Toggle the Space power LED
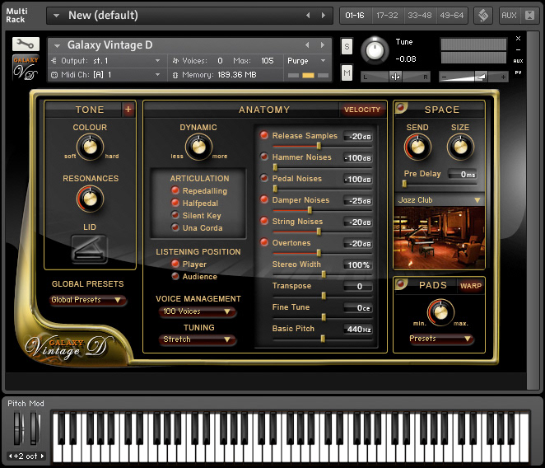The width and height of the screenshot is (545, 468). (401, 107)
